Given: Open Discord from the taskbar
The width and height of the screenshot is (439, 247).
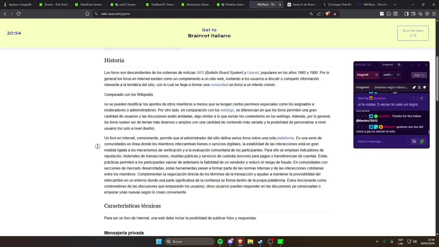Looking at the screenshot, I should click(x=230, y=242).
